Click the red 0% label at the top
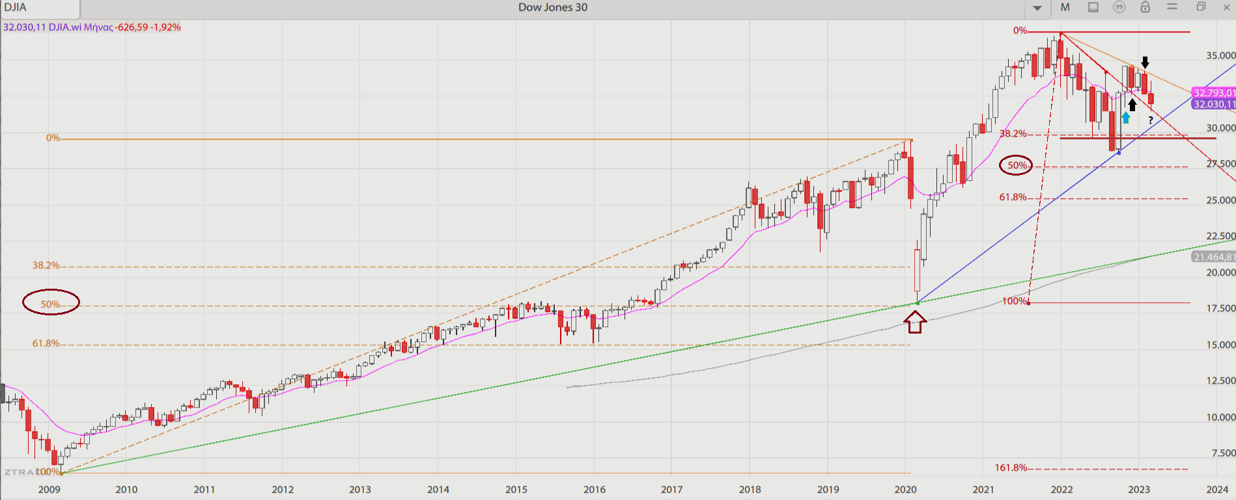Screen dimensions: 1236x500 1020,31
